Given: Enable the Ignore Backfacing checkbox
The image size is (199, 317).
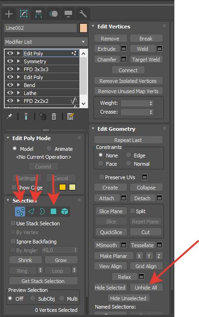Looking at the screenshot, I should [13, 241].
